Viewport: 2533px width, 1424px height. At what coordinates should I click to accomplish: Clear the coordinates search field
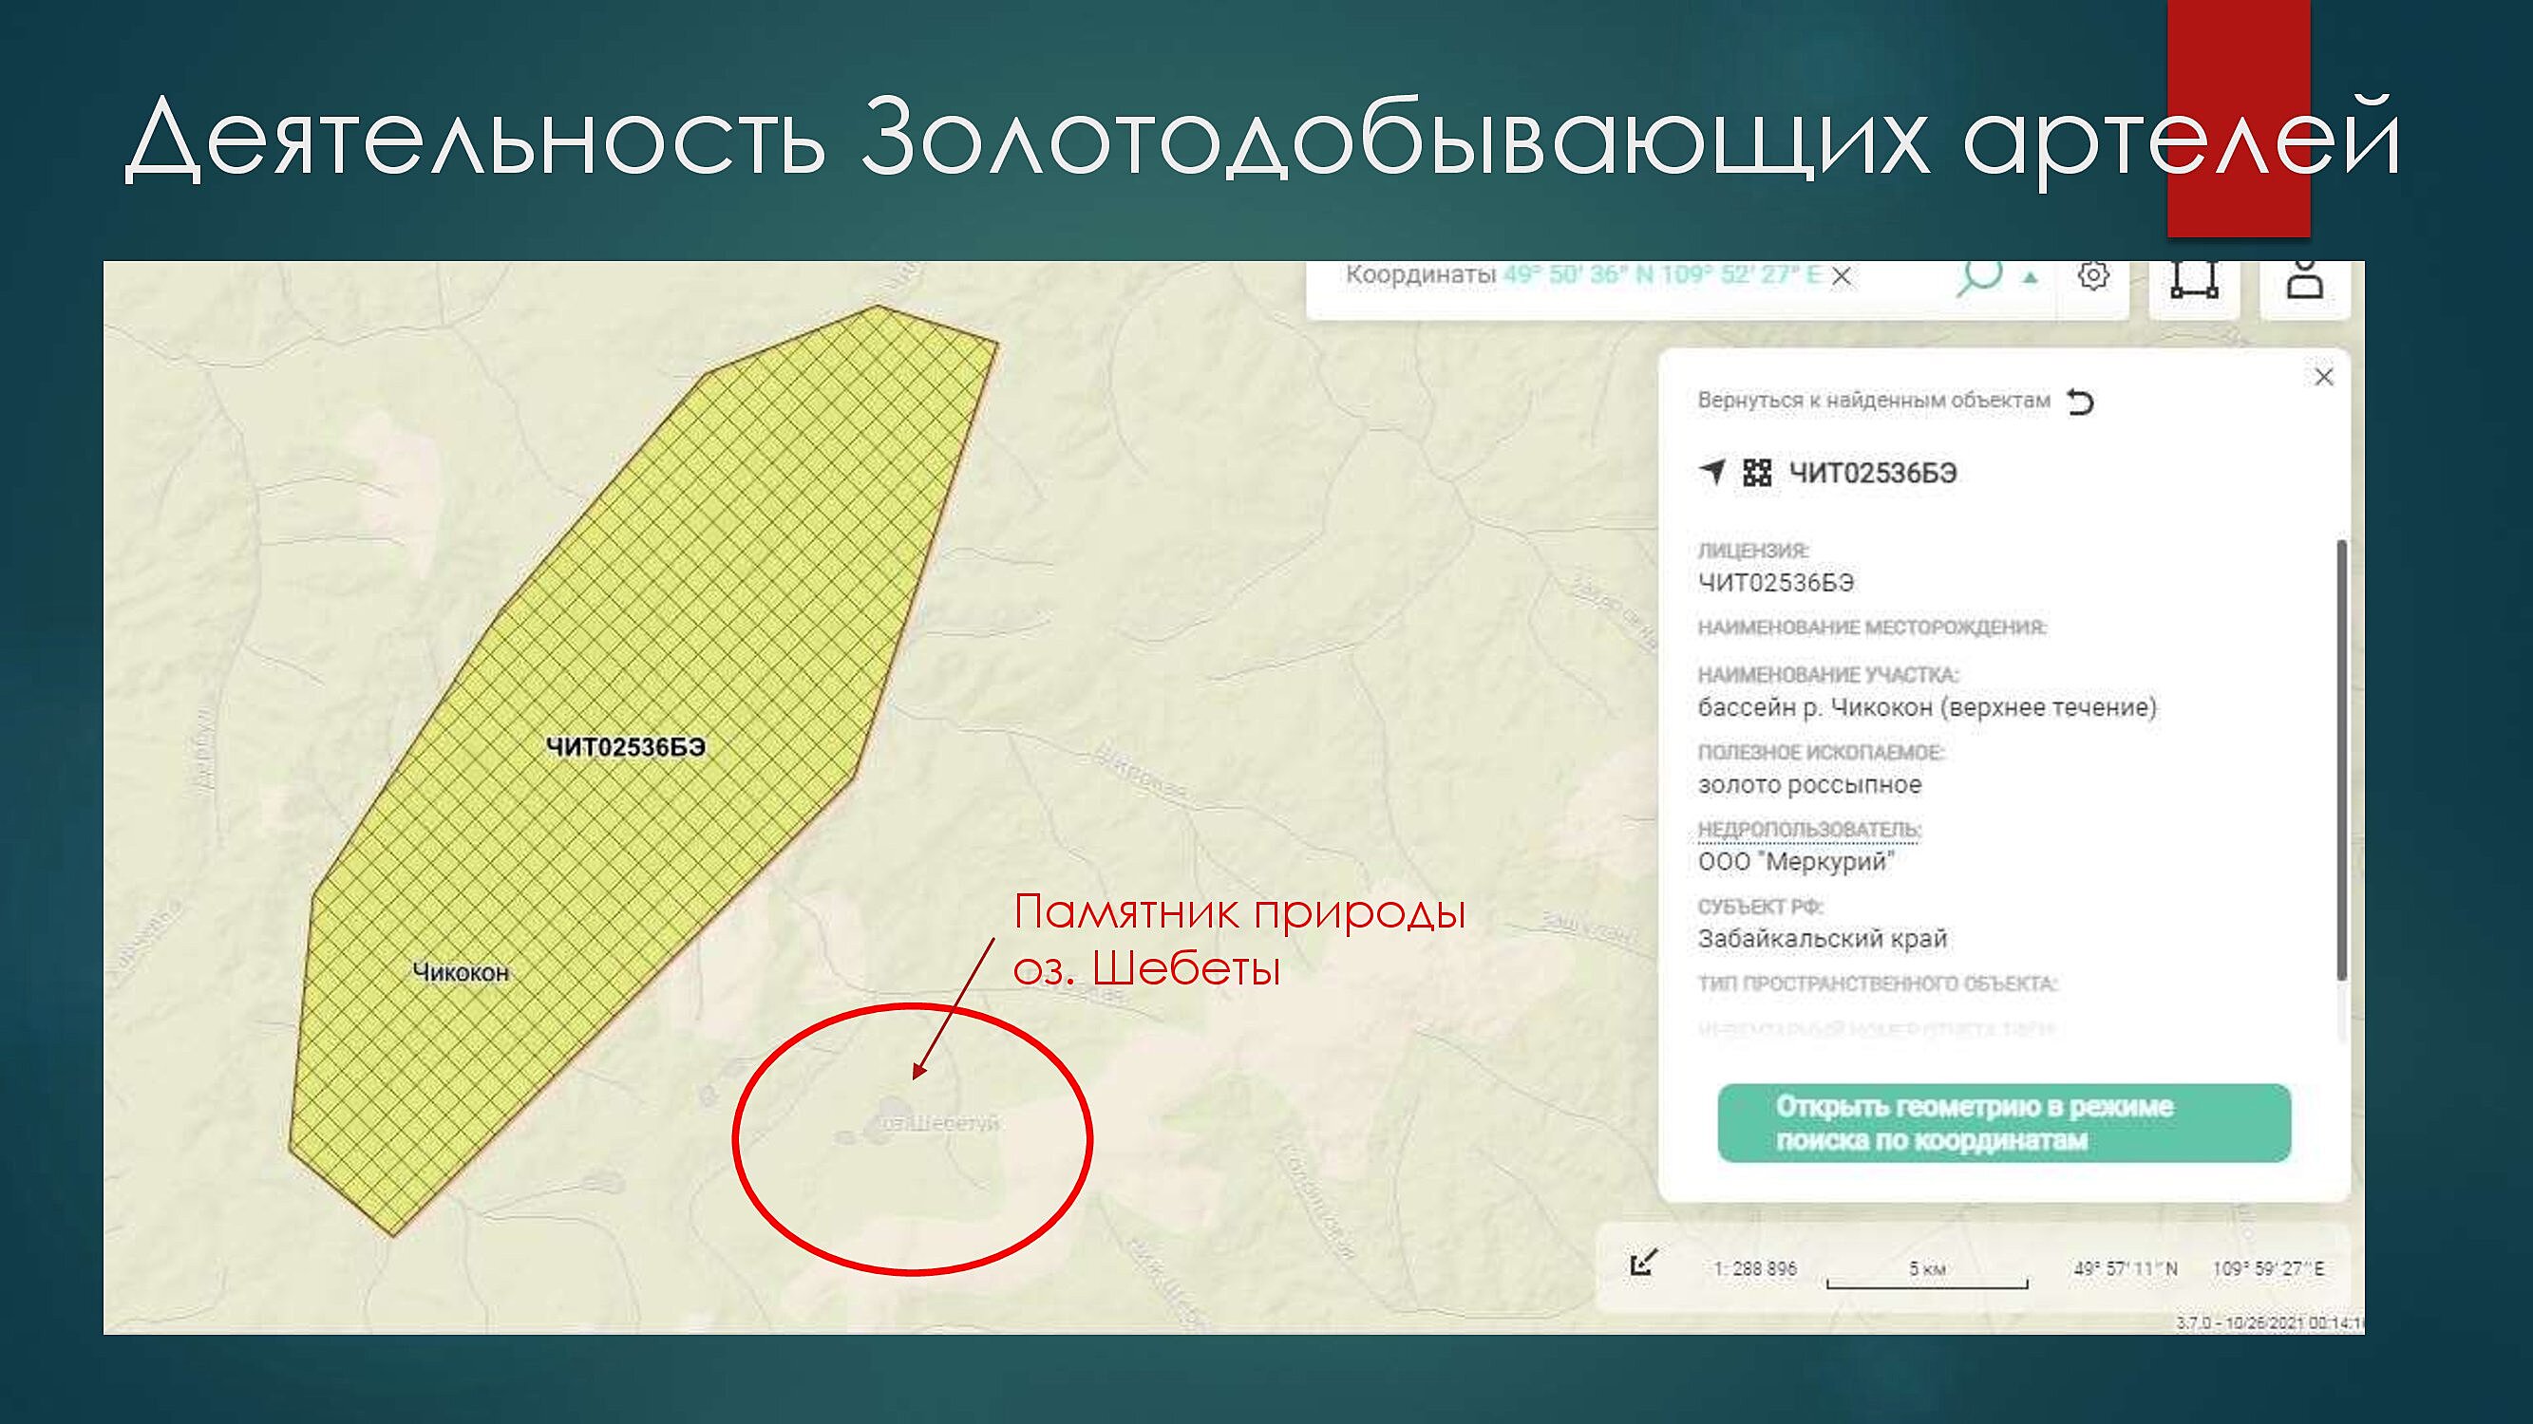click(x=1842, y=277)
